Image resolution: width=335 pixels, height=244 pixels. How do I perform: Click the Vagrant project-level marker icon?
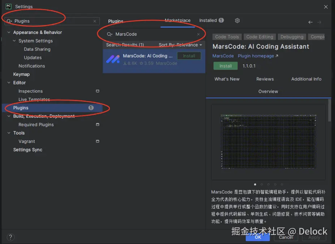tap(98, 141)
